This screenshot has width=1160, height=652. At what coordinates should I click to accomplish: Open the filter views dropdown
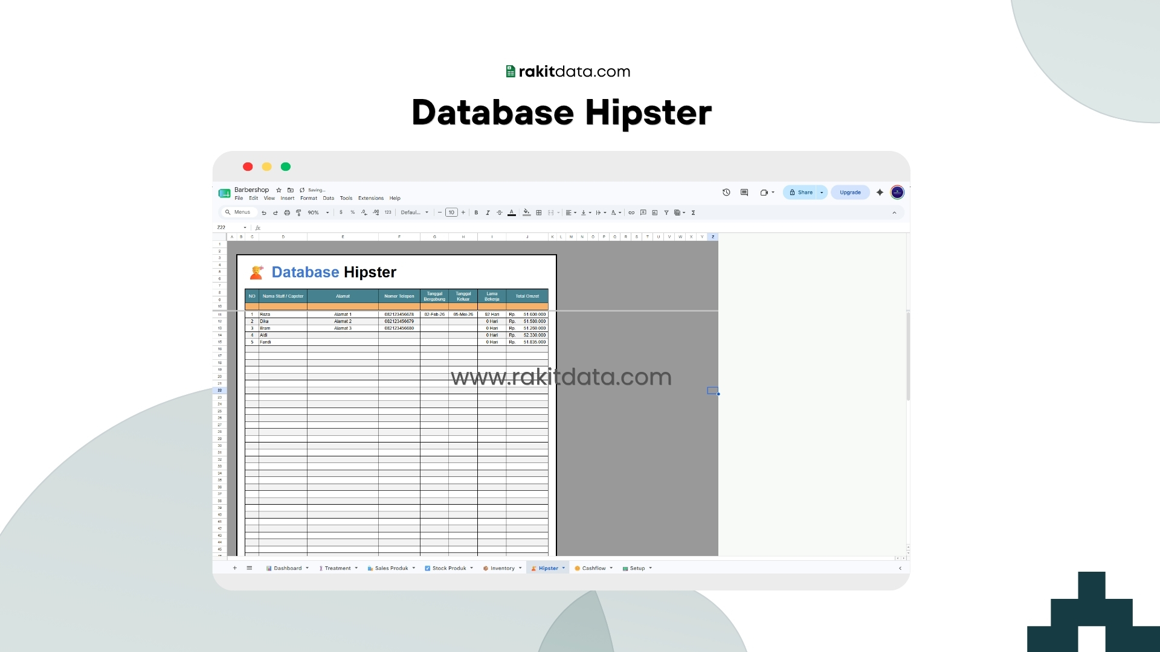click(x=680, y=213)
